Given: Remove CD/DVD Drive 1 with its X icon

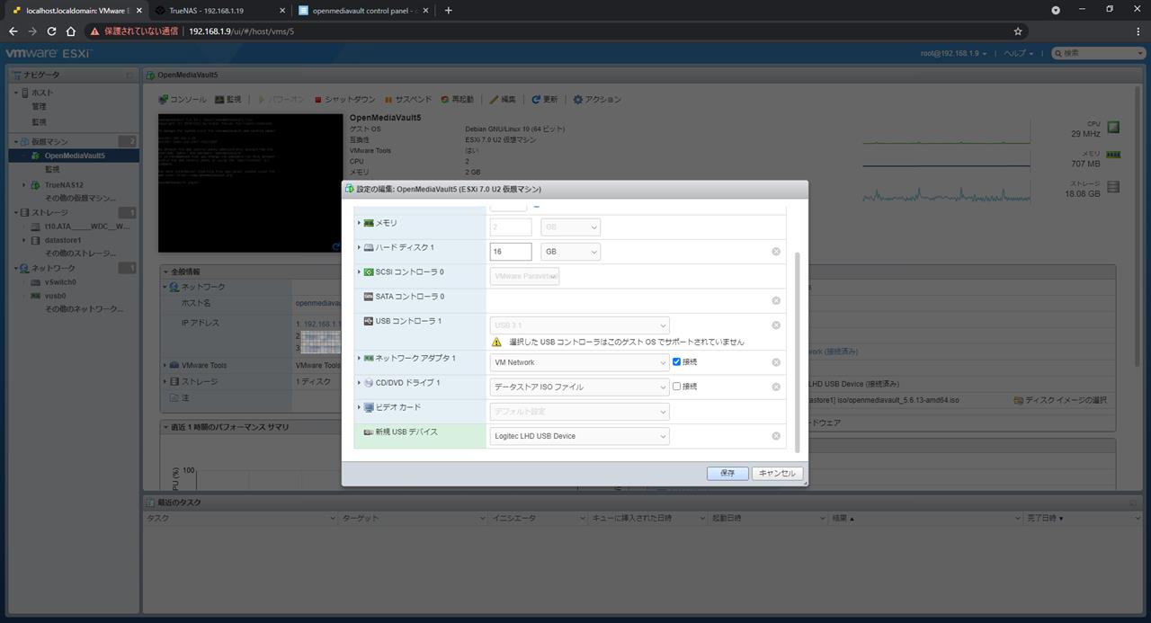Looking at the screenshot, I should click(776, 387).
